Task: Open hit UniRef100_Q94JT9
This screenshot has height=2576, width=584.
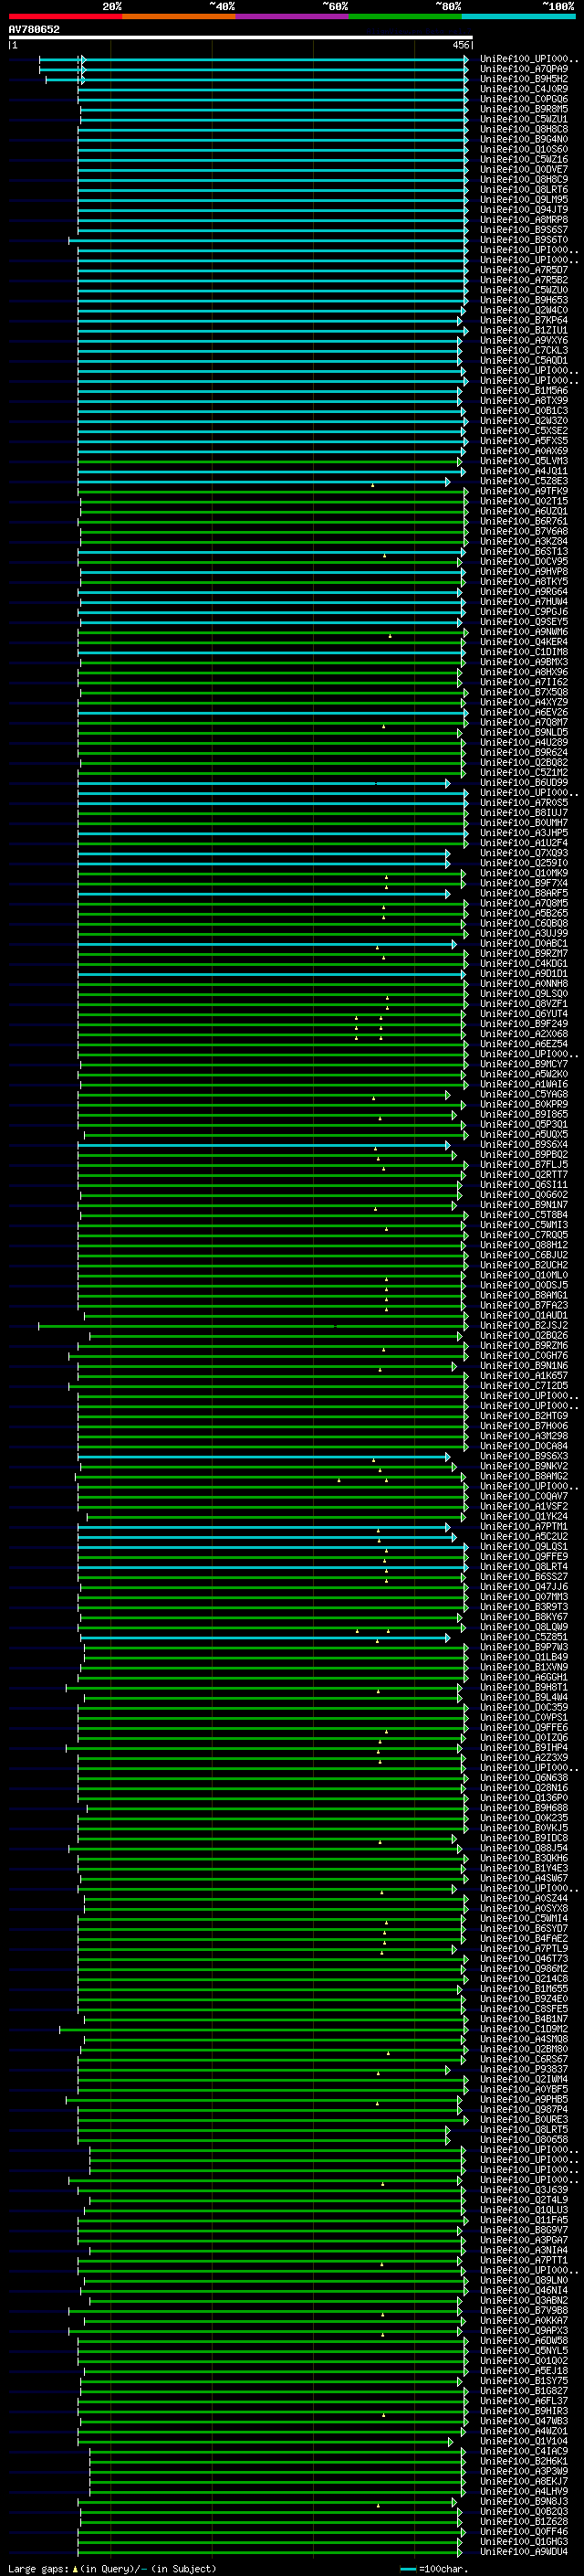Action: coord(524,210)
